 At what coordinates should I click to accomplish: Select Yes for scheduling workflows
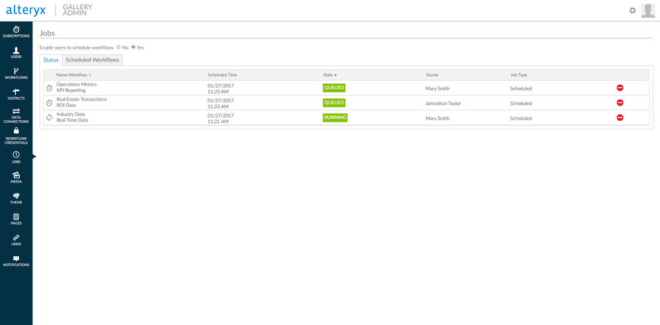coord(134,47)
